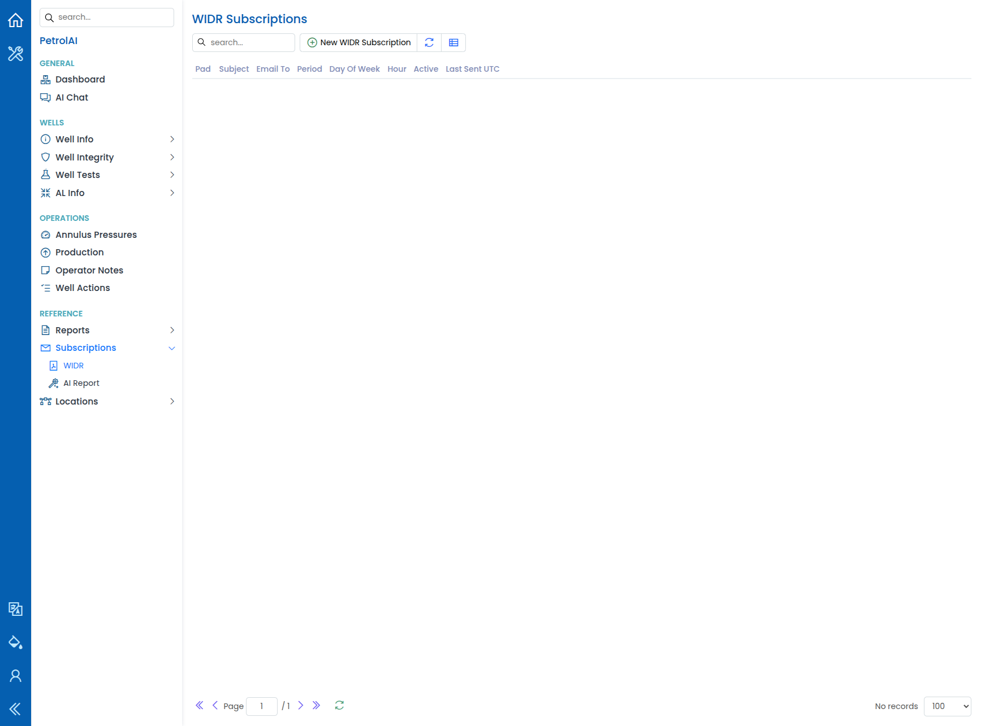Sort by Email To column header
Screen dimensions: 981x726
273,69
